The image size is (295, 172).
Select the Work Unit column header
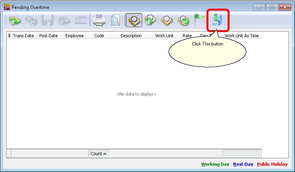pos(164,36)
